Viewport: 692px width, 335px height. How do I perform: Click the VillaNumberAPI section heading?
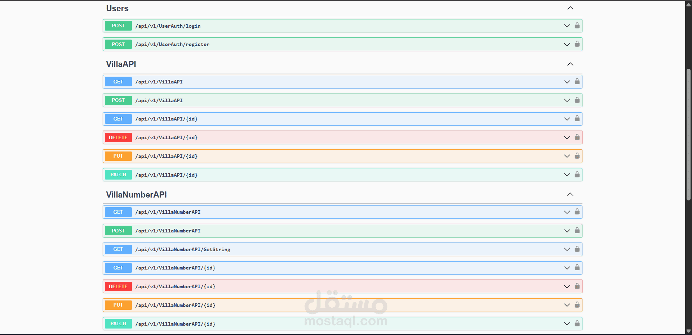(x=136, y=195)
